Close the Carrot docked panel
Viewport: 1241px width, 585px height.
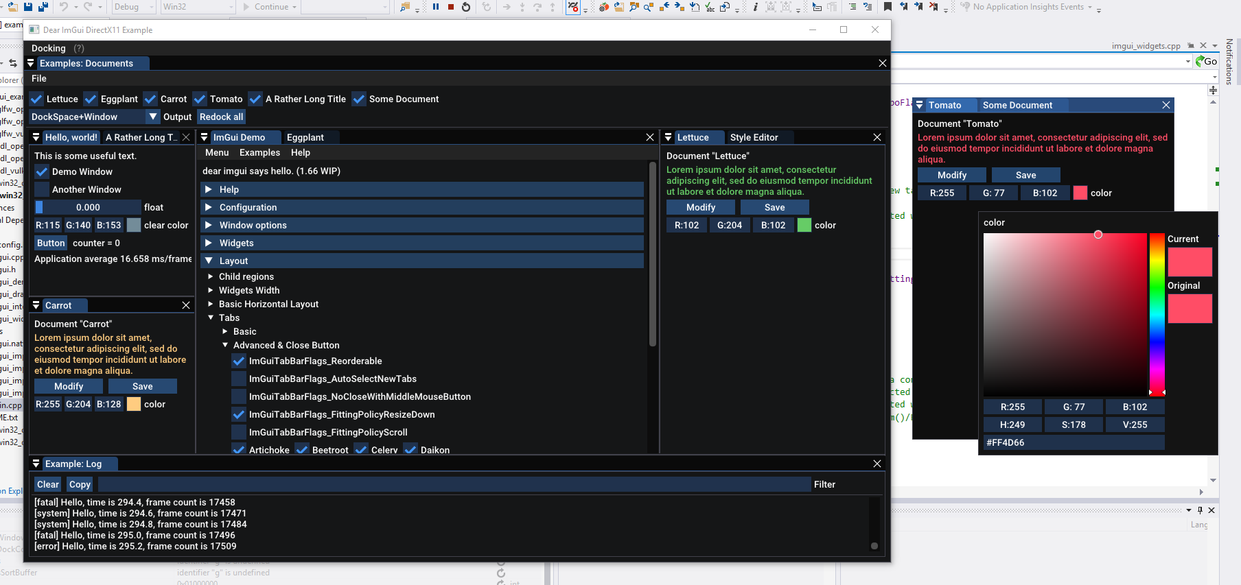[186, 305]
